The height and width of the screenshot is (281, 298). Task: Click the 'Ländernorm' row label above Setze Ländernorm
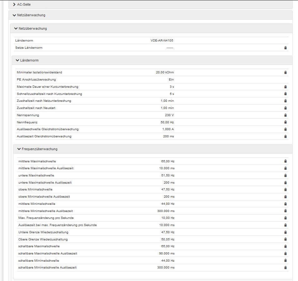[24, 41]
